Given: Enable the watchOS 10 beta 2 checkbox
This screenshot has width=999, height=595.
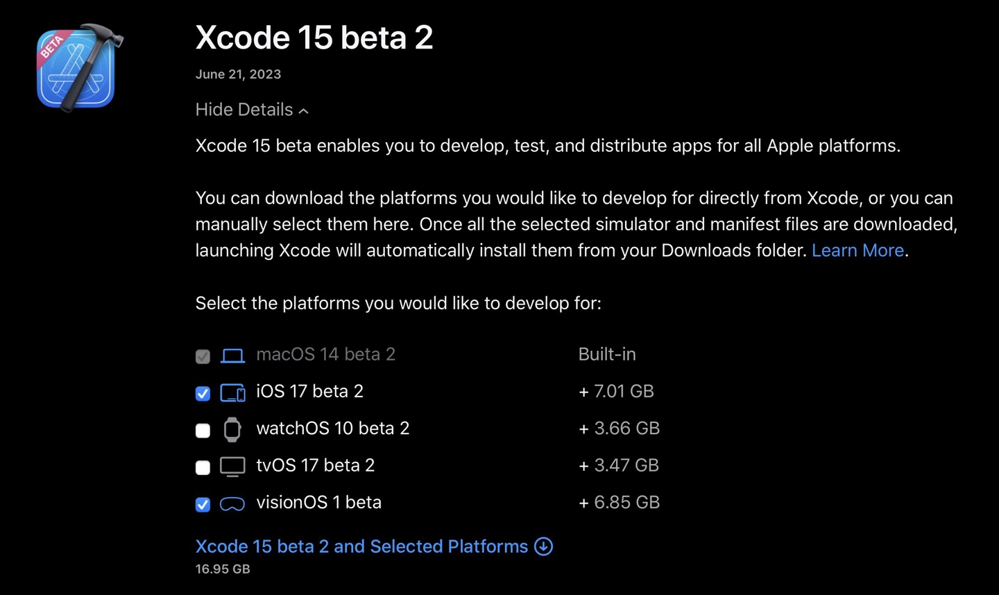Looking at the screenshot, I should click(203, 431).
